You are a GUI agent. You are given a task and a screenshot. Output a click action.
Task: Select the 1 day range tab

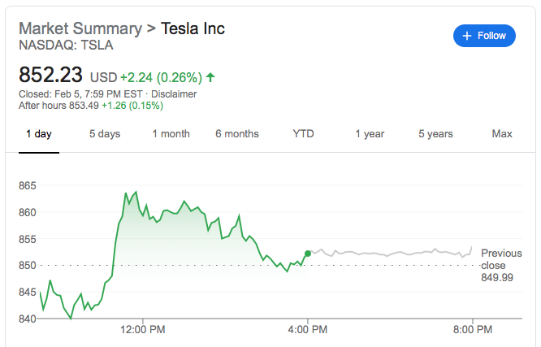38,134
